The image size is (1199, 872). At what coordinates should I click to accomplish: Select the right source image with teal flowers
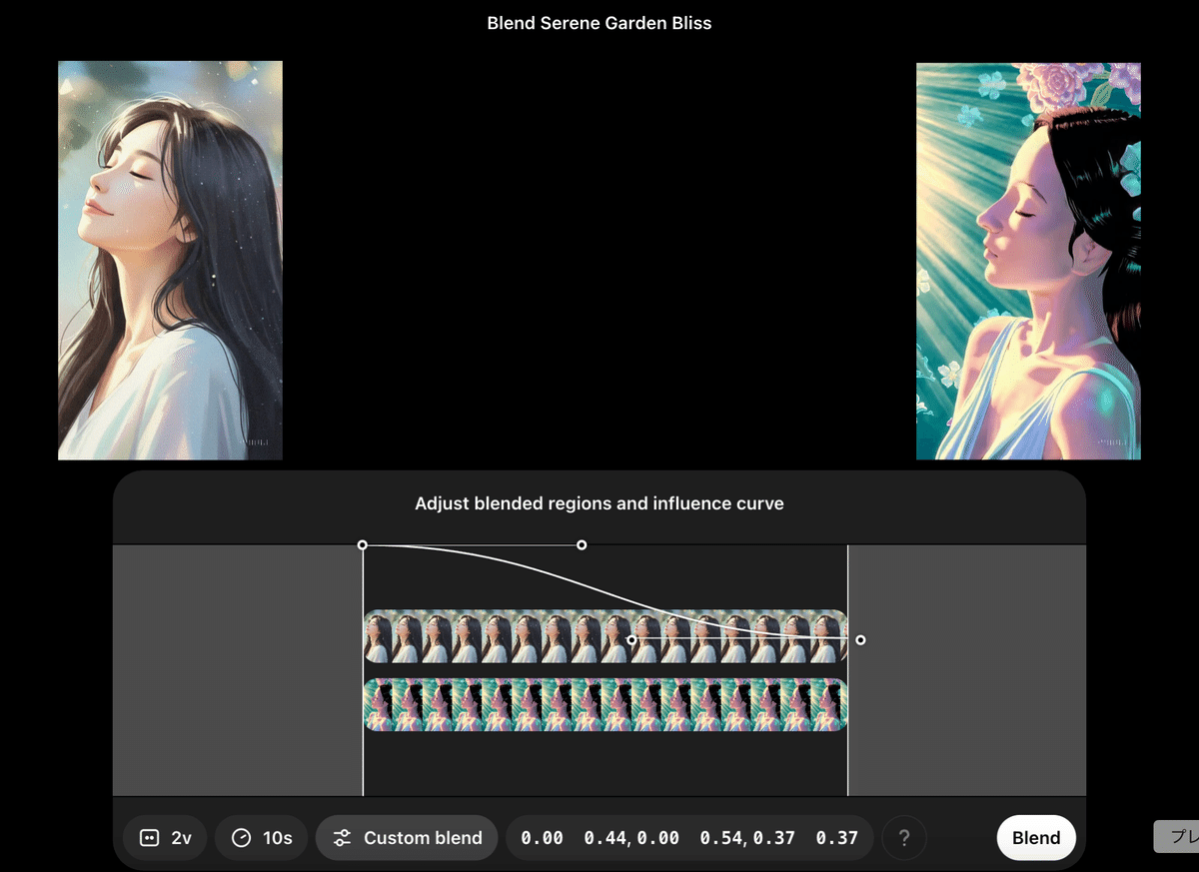(x=1028, y=262)
